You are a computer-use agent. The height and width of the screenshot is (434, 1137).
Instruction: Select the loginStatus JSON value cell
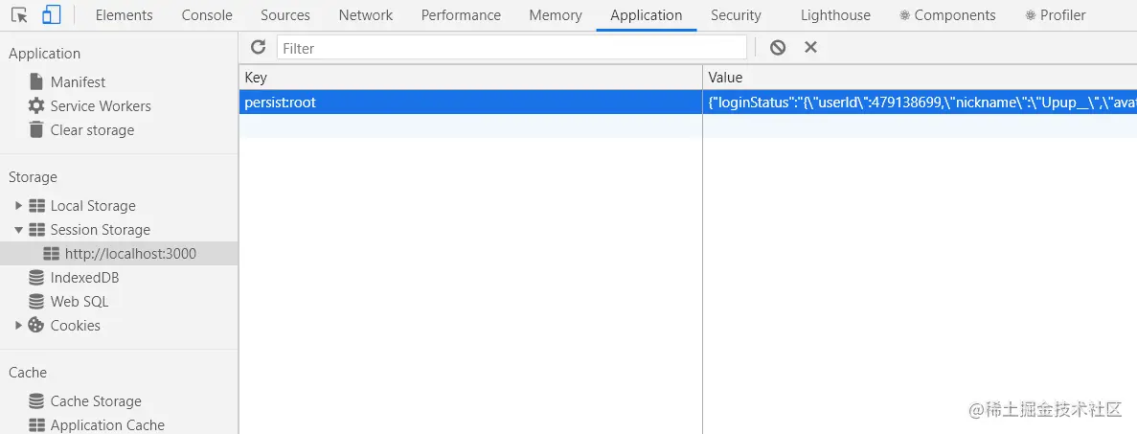tap(920, 103)
